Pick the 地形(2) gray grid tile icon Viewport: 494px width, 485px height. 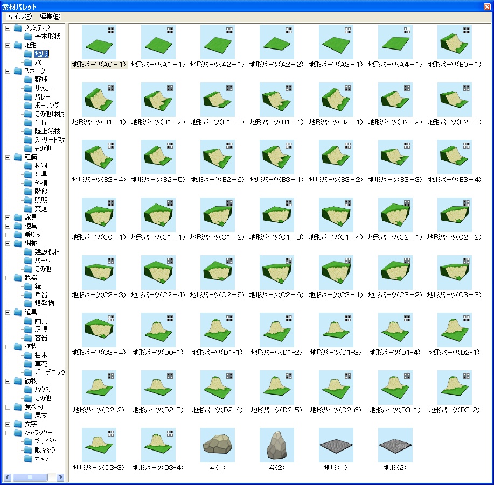pos(395,445)
